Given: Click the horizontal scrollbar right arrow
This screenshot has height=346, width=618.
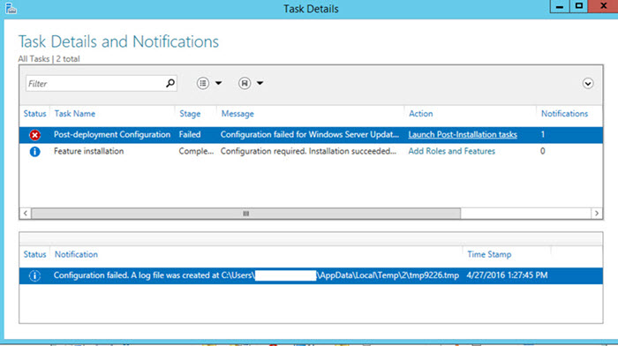Looking at the screenshot, I should coord(597,214).
